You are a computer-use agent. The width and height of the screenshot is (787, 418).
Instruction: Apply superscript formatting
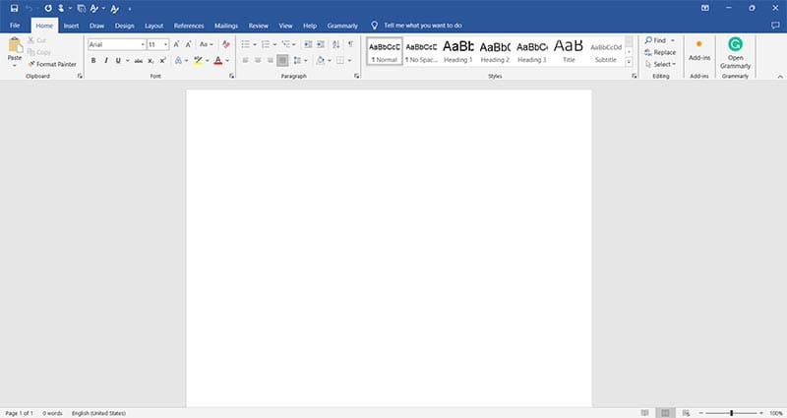(162, 61)
